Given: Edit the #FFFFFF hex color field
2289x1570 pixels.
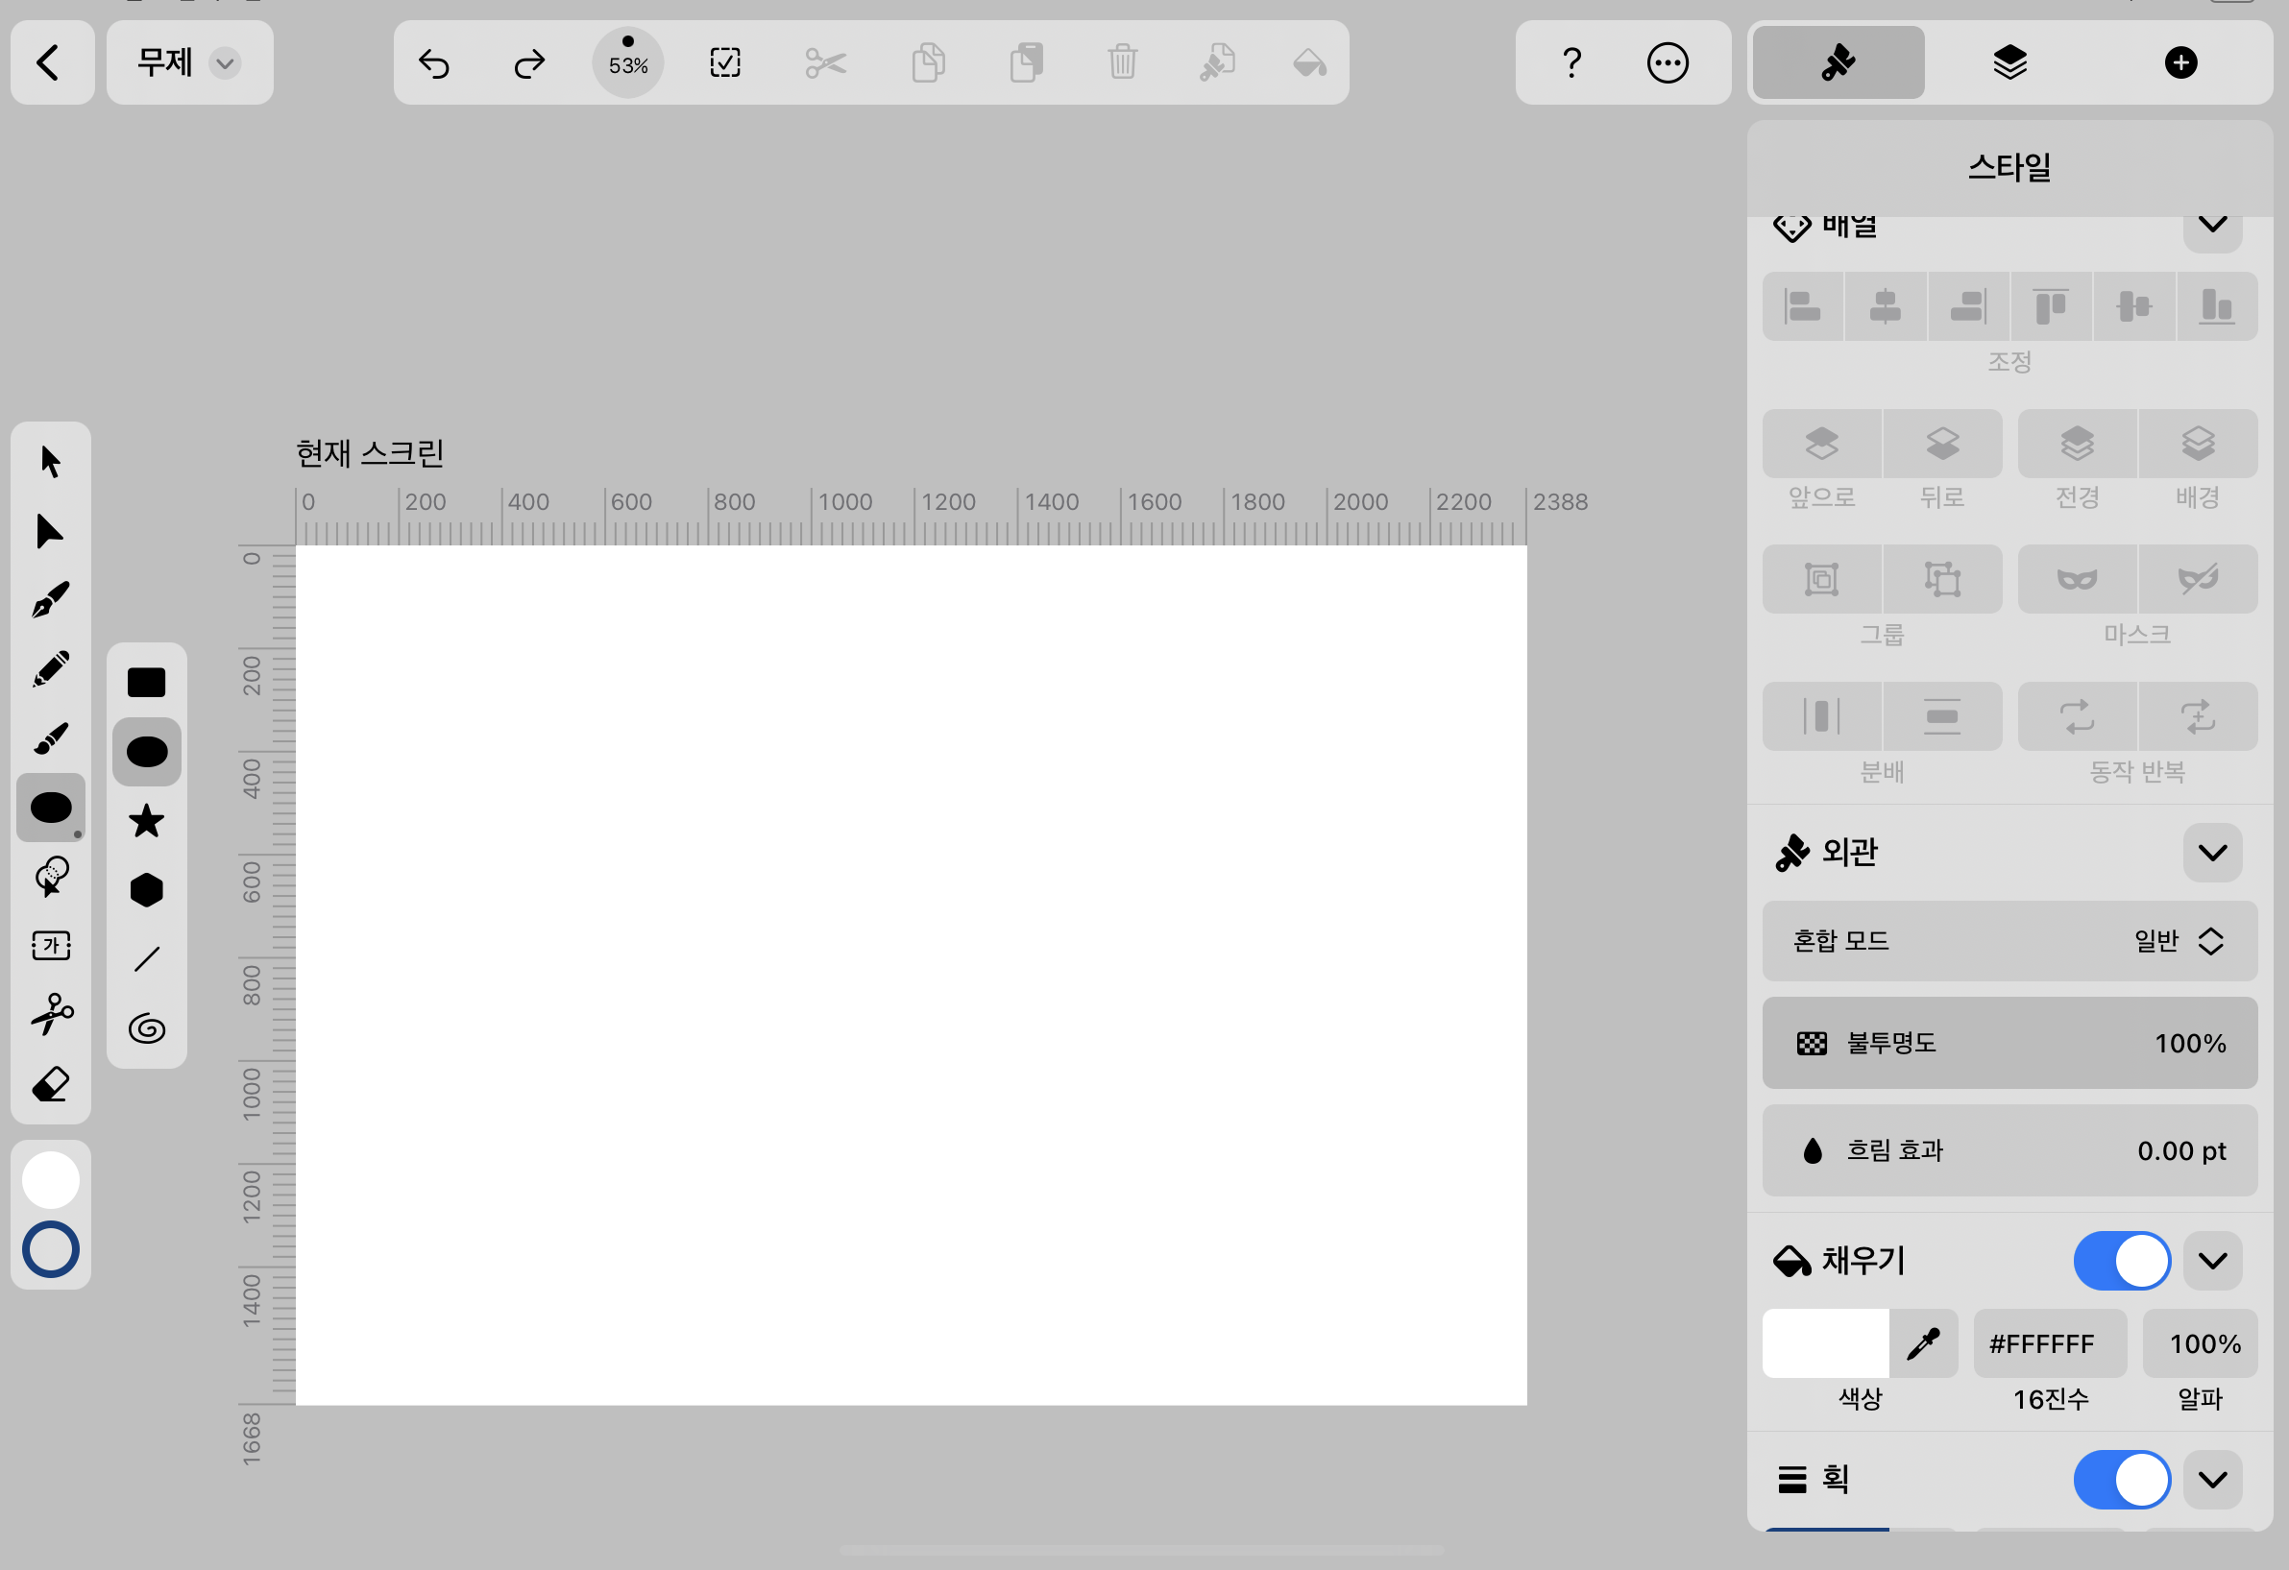Looking at the screenshot, I should pos(2050,1343).
